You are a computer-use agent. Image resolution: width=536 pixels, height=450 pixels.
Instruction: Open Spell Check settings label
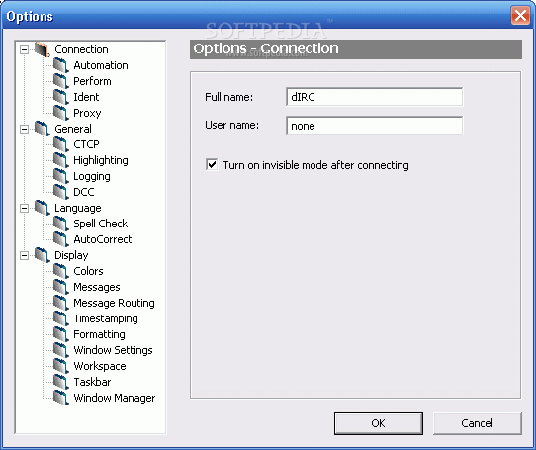coord(101,224)
